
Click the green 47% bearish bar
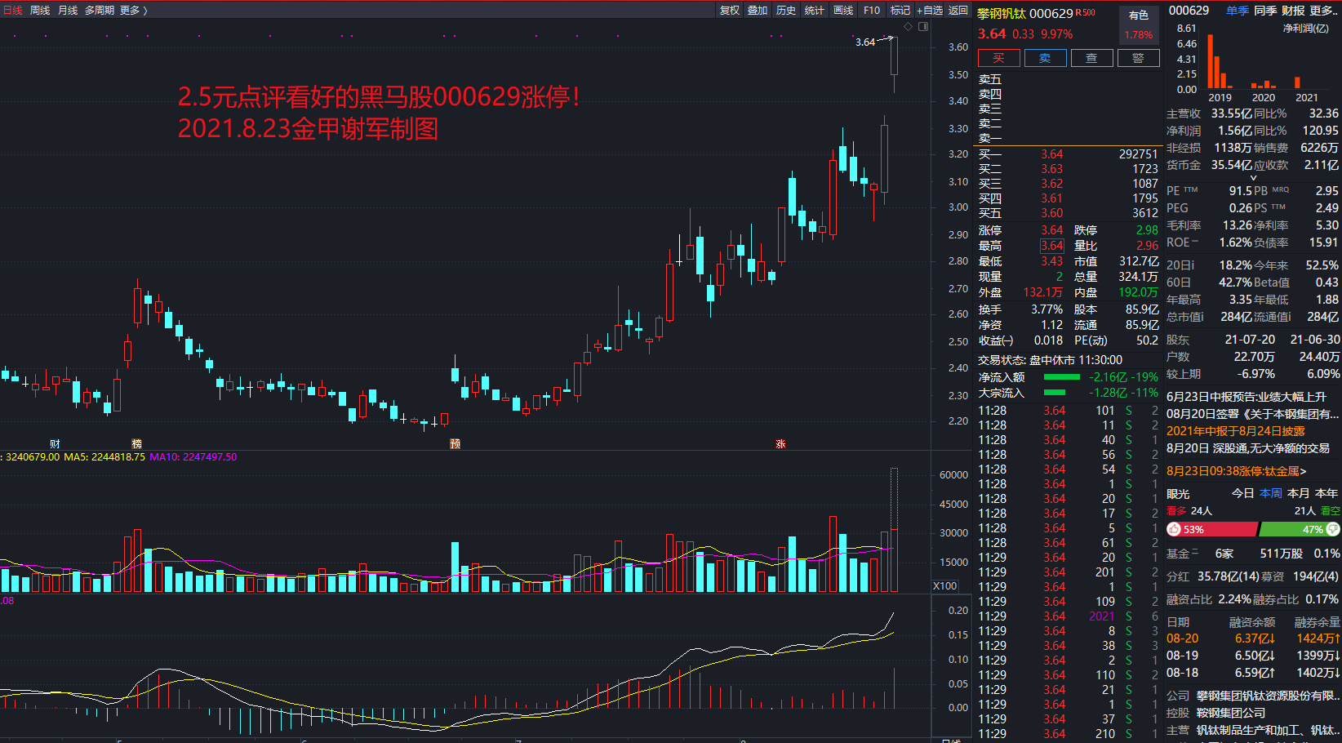[x=1300, y=529]
